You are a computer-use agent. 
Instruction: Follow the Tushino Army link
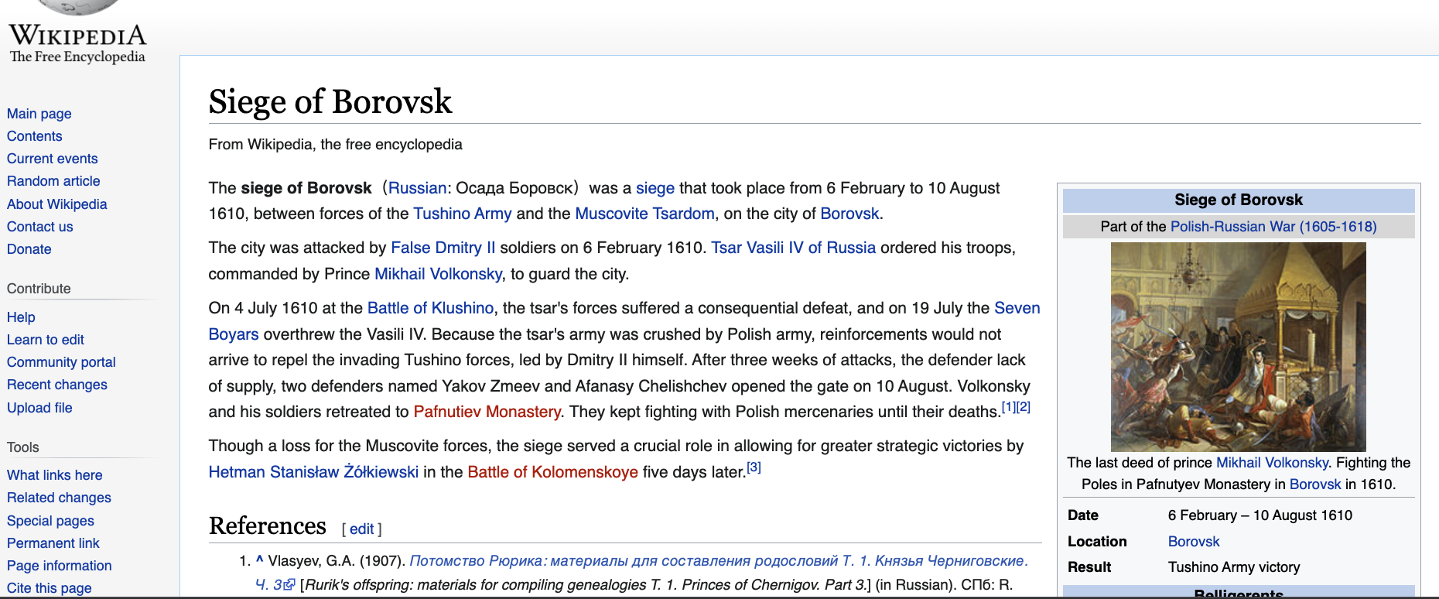coord(462,214)
